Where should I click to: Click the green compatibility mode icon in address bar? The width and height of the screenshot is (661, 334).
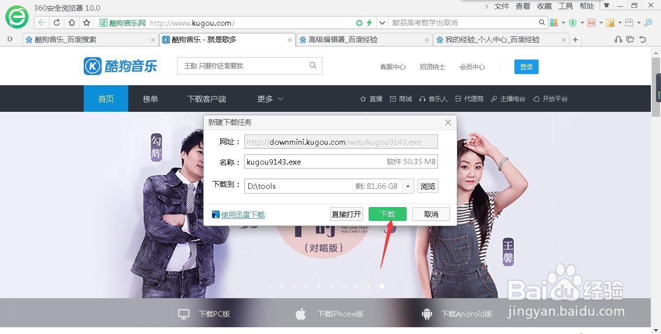click(x=359, y=23)
